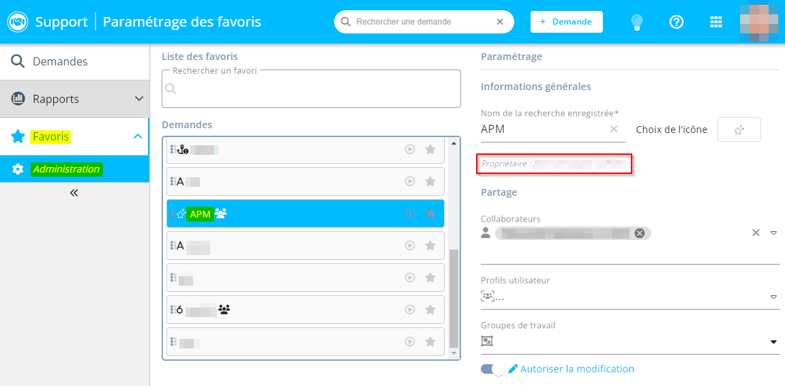Click the + Demande button
785x386 pixels.
click(x=566, y=22)
